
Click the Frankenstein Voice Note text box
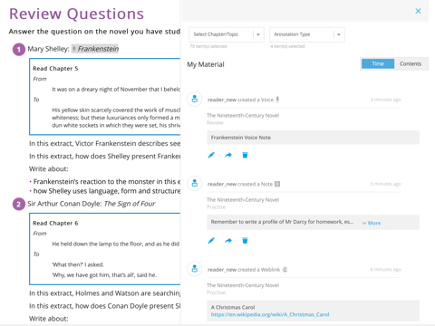tap(313, 138)
